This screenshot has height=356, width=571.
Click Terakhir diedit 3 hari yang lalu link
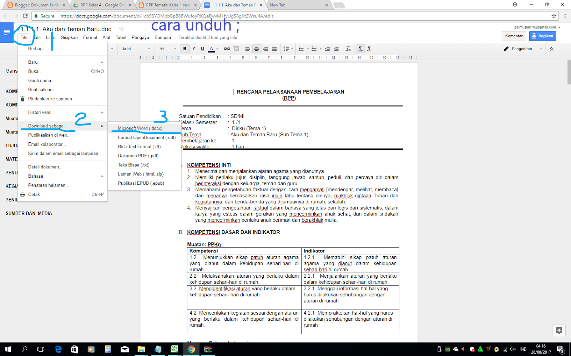tap(208, 37)
